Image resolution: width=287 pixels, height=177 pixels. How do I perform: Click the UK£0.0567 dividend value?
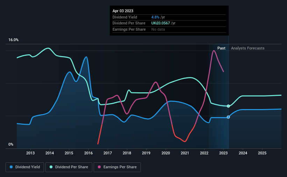point(160,23)
